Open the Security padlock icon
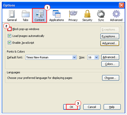The width and height of the screenshot is (127, 115). click(87, 14)
